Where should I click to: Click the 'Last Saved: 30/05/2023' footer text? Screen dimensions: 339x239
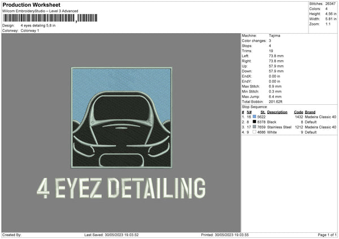coord(111,234)
